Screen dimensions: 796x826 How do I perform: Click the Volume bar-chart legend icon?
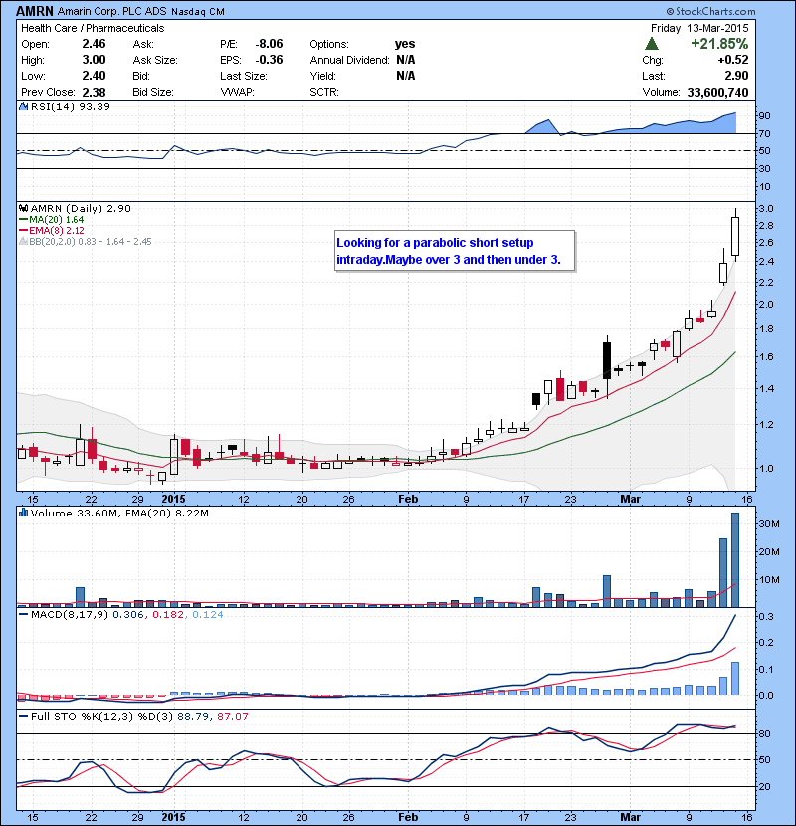coord(22,514)
